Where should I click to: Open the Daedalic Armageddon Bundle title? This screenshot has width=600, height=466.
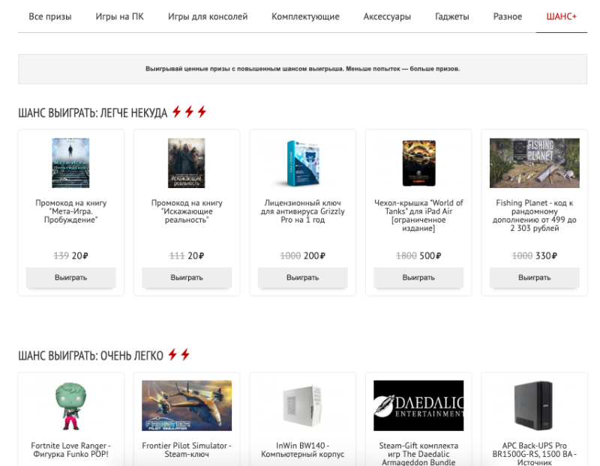pyautogui.click(x=418, y=454)
